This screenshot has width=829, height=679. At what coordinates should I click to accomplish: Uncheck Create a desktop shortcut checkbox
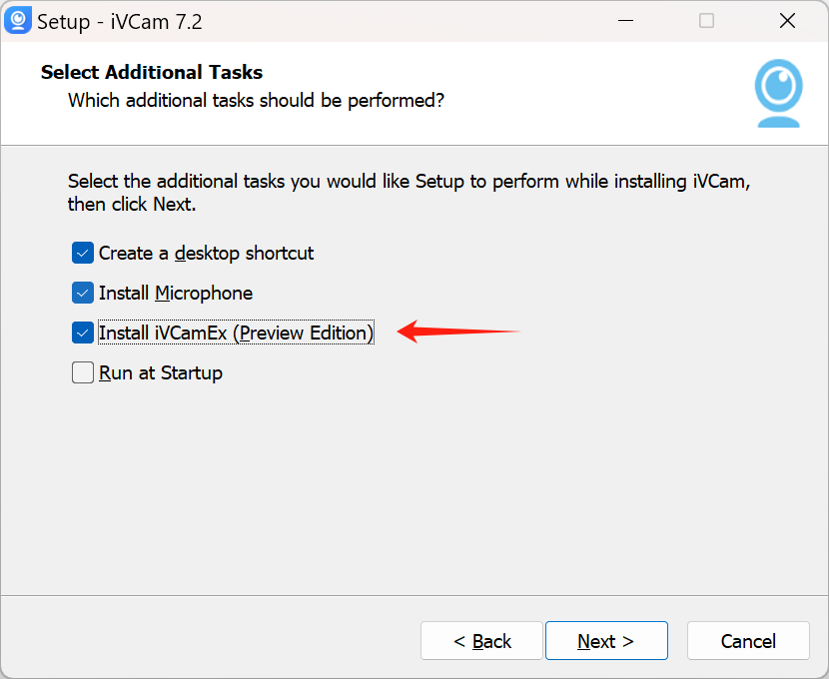(83, 253)
